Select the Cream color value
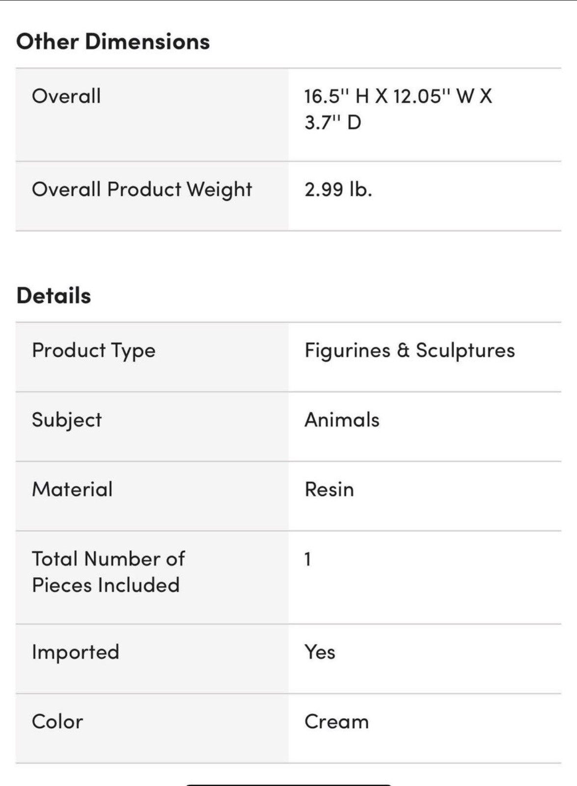The height and width of the screenshot is (786, 577). point(336,722)
